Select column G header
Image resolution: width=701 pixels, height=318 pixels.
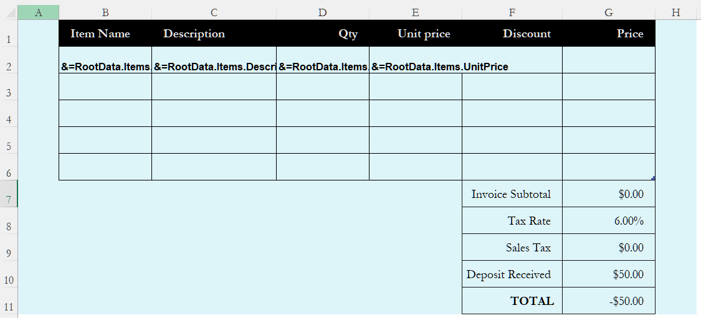[608, 12]
